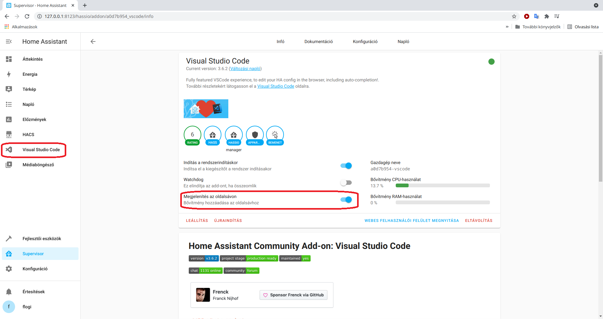Click the HASS capability badge
The image size is (603, 319).
point(213,136)
